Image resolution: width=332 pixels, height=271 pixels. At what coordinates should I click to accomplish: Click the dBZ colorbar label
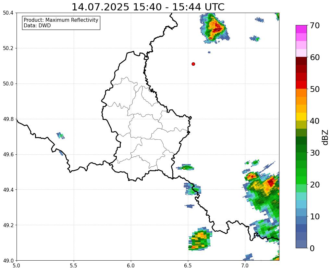click(326, 137)
